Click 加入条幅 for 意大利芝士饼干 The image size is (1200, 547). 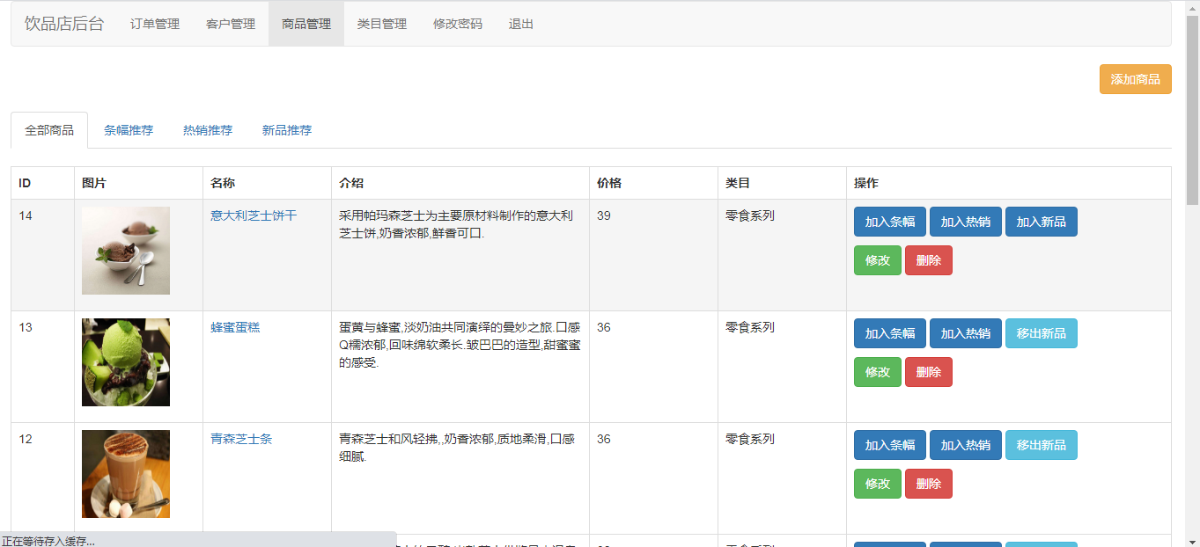[x=890, y=222]
